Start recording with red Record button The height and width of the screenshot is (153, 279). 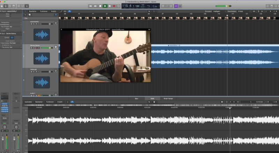click(x=114, y=6)
